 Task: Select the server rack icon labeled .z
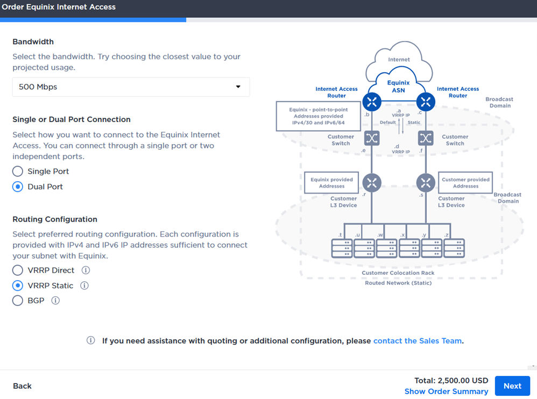(454, 248)
